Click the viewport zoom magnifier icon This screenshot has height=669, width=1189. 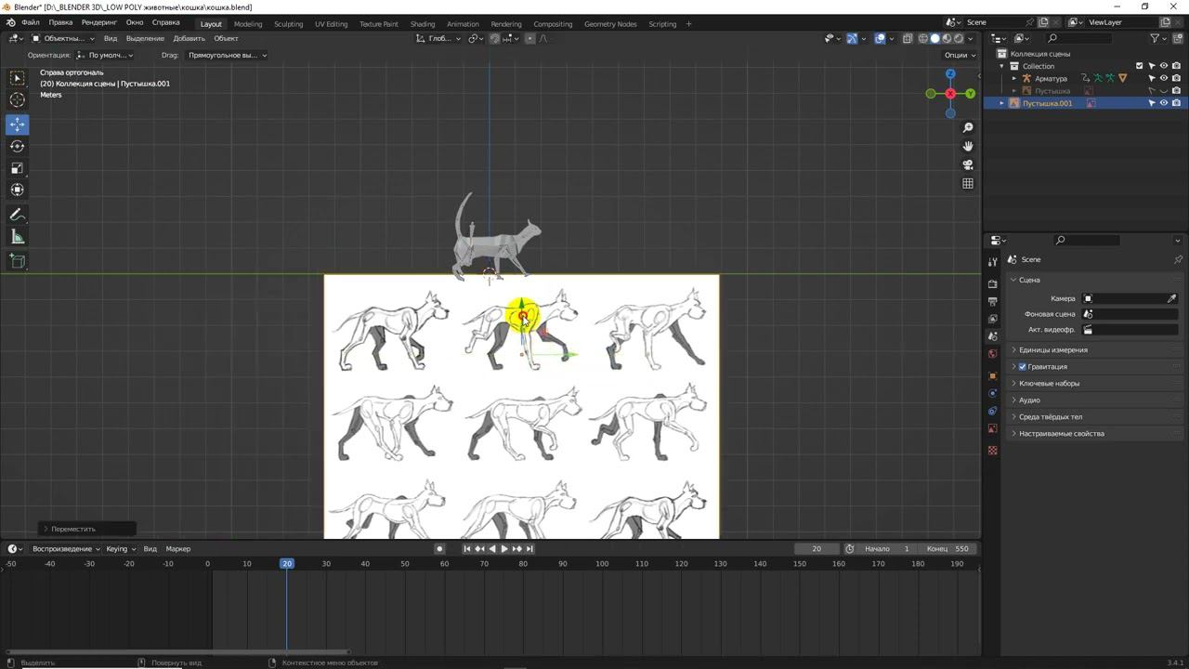coord(968,127)
